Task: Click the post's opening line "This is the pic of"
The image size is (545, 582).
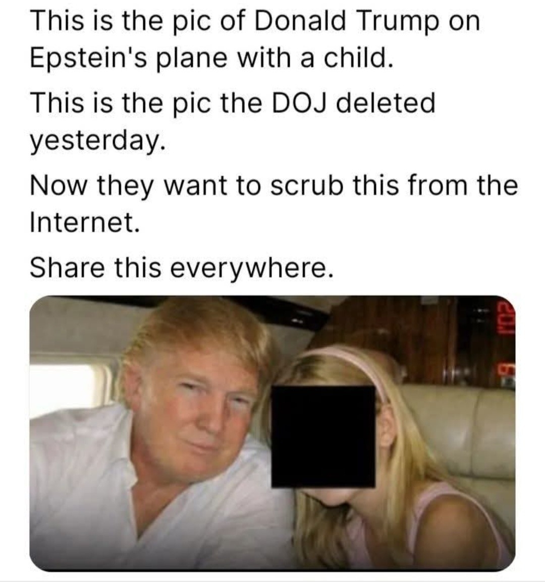Action: 139,21
